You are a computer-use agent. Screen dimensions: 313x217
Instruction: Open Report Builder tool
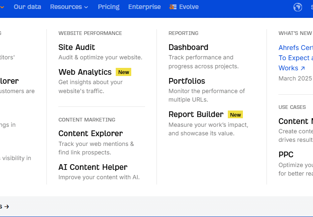pyautogui.click(x=196, y=115)
